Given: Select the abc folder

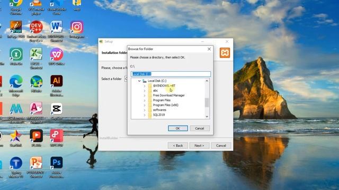Looking at the screenshot, I should [155, 91].
